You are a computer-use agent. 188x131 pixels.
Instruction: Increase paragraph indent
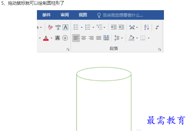121,27
